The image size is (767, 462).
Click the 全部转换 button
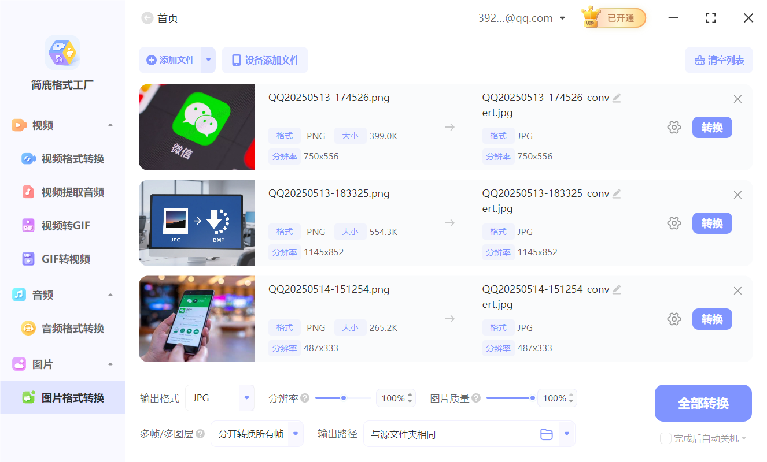tap(703, 403)
